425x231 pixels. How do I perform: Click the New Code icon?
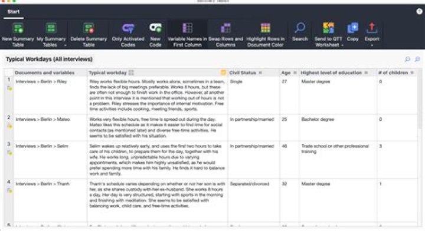pyautogui.click(x=155, y=28)
